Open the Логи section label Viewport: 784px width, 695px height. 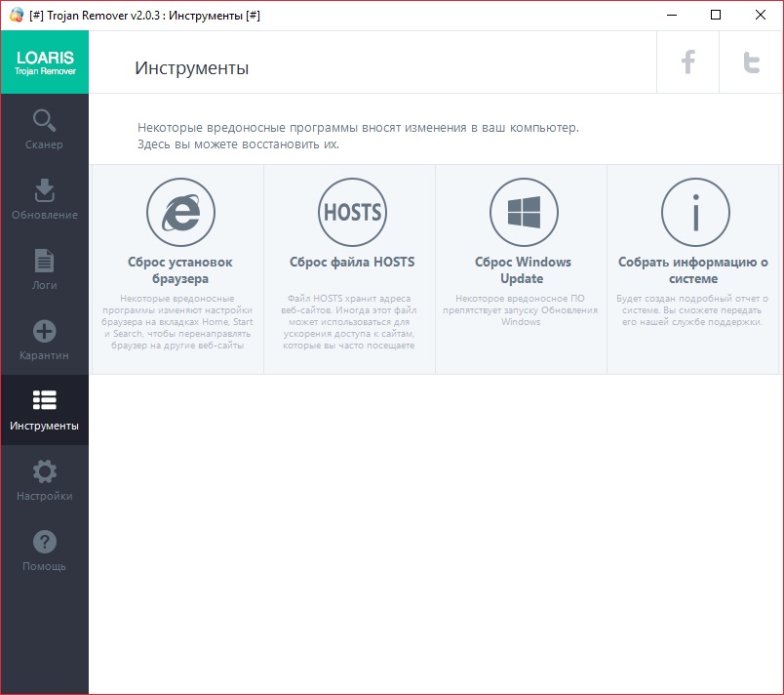coord(45,285)
